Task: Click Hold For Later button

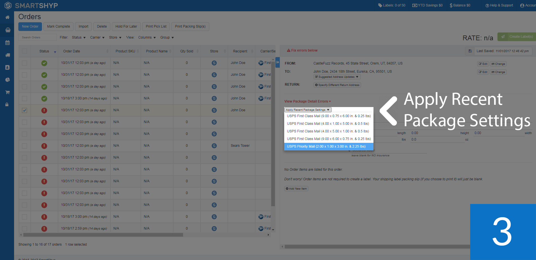Action: (x=126, y=26)
